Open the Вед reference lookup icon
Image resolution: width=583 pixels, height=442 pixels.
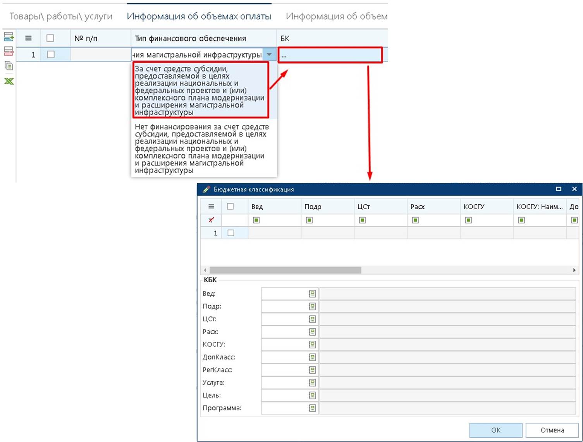pyautogui.click(x=312, y=294)
